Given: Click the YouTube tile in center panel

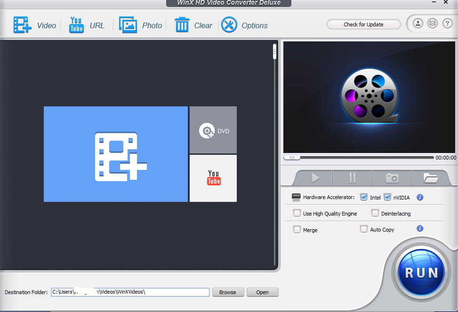Looking at the screenshot, I should (x=213, y=178).
